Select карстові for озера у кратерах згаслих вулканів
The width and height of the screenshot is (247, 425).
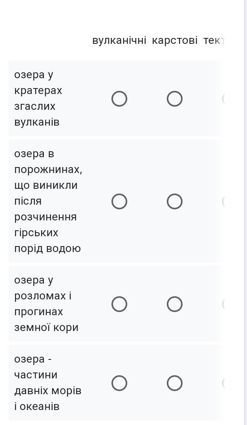tap(175, 99)
